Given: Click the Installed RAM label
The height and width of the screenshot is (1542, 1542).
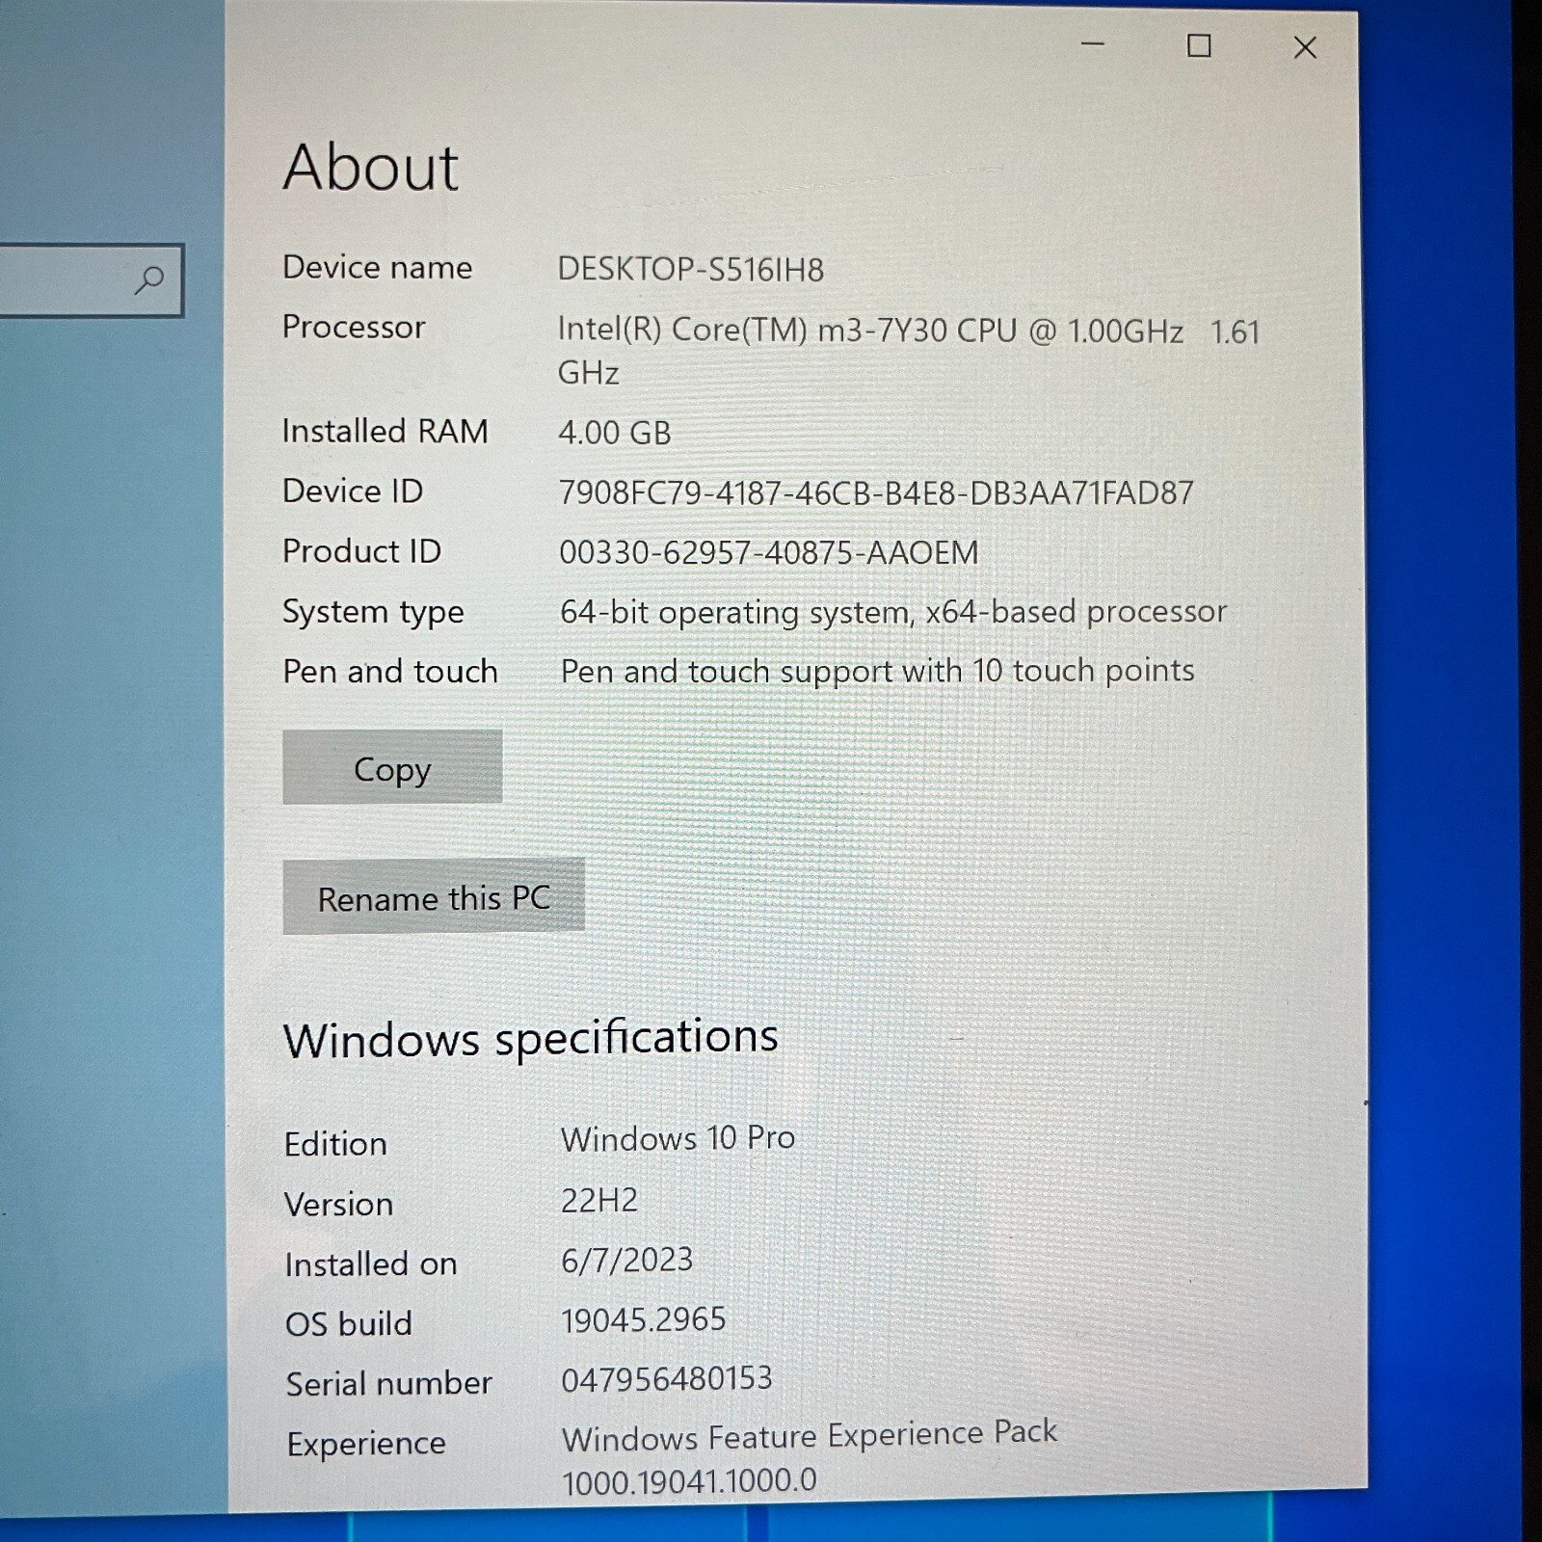Looking at the screenshot, I should pos(385,432).
